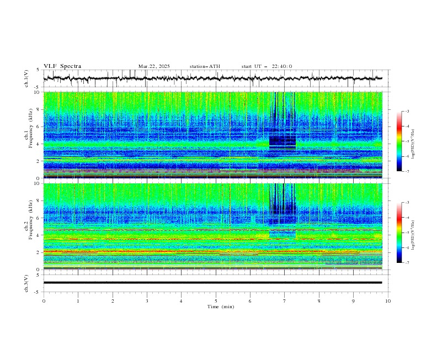Viewport: 437px width, 338px height.
Task: Click the 'start UT = 22:40:0' text
Action: 267,66
